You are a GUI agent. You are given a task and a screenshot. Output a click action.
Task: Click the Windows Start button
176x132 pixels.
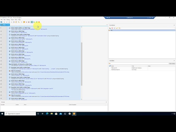(x=2, y=114)
